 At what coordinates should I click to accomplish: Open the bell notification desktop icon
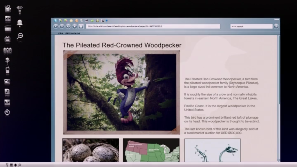pyautogui.click(x=19, y=23)
